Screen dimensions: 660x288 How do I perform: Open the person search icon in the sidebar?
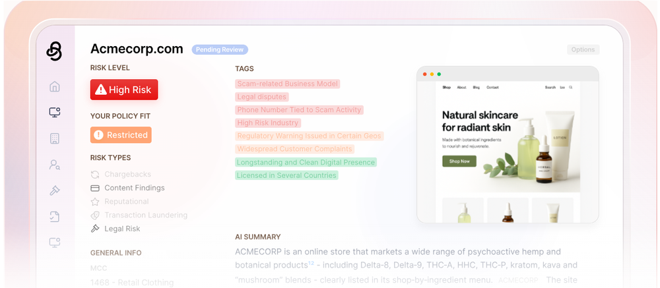(x=55, y=164)
